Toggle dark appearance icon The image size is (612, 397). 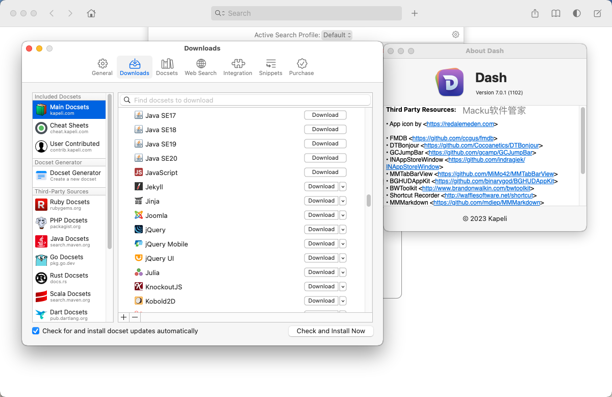click(x=577, y=13)
